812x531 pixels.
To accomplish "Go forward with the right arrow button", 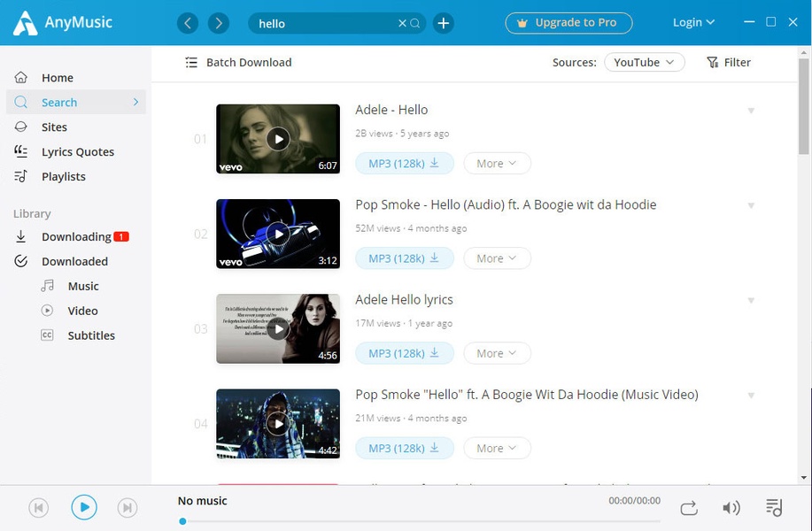I will (x=219, y=23).
